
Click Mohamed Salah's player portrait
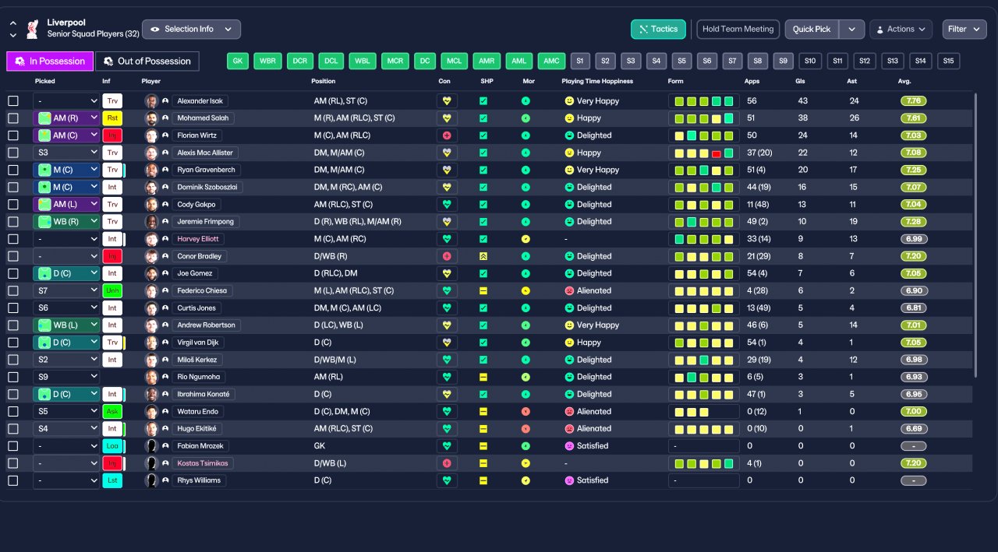pyautogui.click(x=151, y=118)
